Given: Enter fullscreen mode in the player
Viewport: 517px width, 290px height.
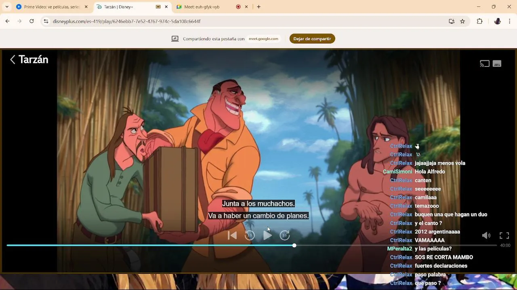Looking at the screenshot, I should 504,236.
